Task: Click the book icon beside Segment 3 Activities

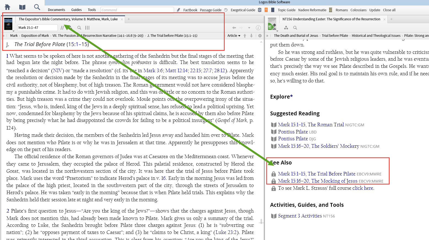Action: (x=274, y=216)
